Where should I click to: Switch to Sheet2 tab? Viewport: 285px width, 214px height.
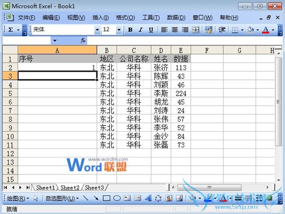pyautogui.click(x=70, y=187)
